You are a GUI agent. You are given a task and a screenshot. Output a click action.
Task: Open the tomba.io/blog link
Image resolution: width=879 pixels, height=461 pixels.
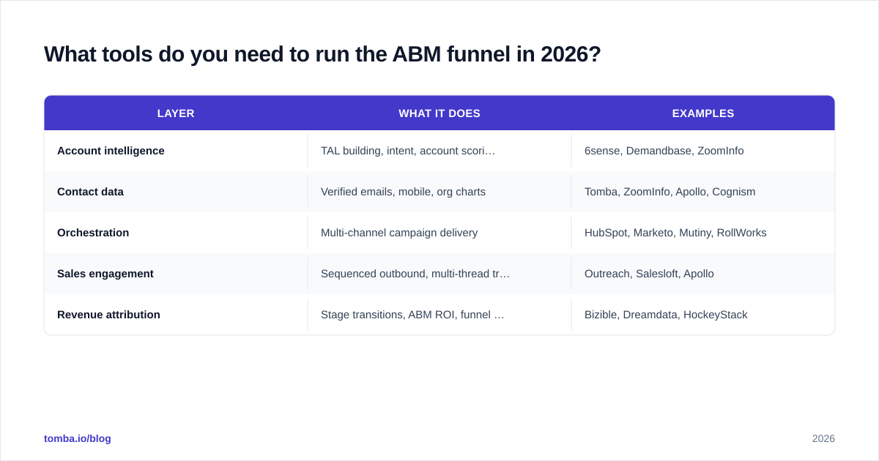point(78,438)
